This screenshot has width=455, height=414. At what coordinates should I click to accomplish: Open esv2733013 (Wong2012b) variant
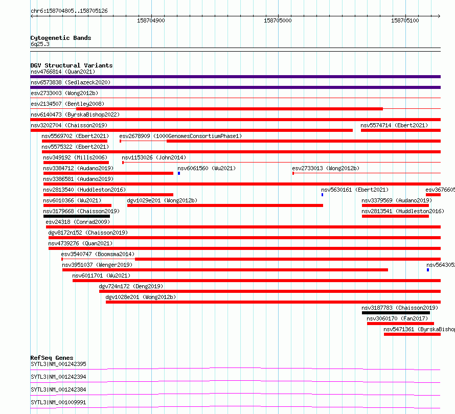tap(326, 168)
